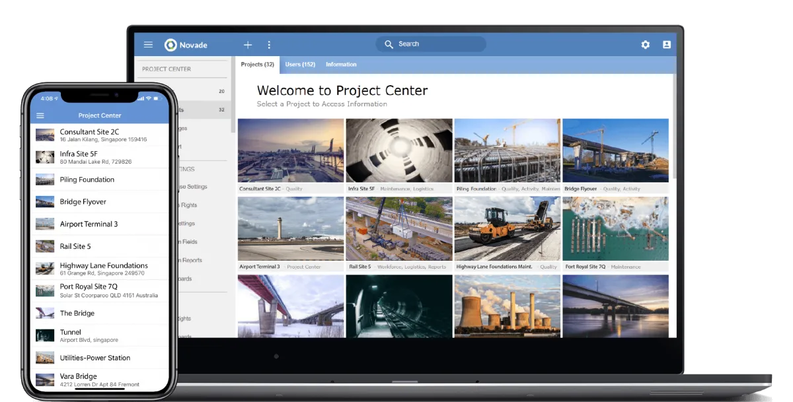Open the Information tab

(341, 65)
